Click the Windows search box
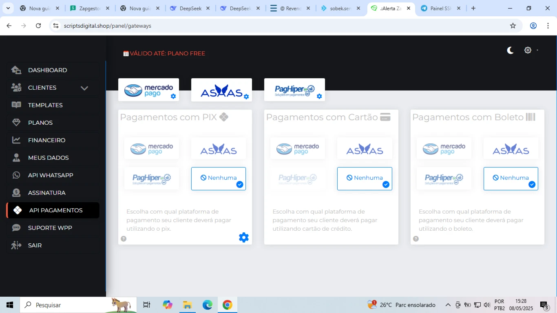557x313 pixels. 77,305
